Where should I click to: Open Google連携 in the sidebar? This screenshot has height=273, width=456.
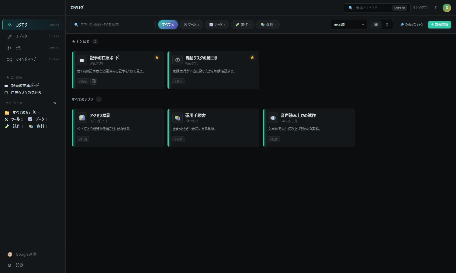tap(33, 254)
